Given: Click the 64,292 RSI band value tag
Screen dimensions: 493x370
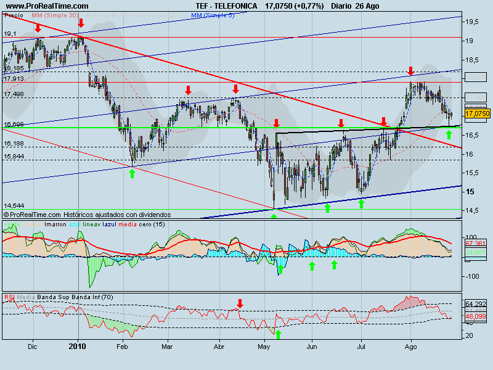Looking at the screenshot, I should [475, 304].
